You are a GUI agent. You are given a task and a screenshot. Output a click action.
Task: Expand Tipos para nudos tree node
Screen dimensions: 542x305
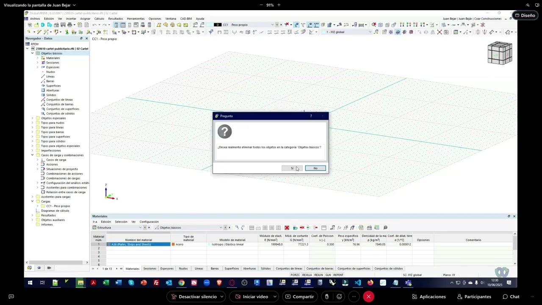[32, 123]
